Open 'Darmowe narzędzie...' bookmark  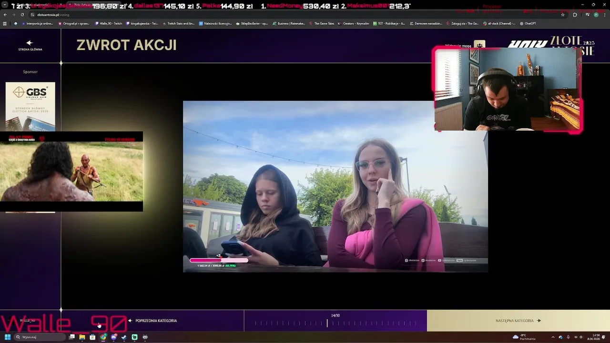pyautogui.click(x=426, y=23)
